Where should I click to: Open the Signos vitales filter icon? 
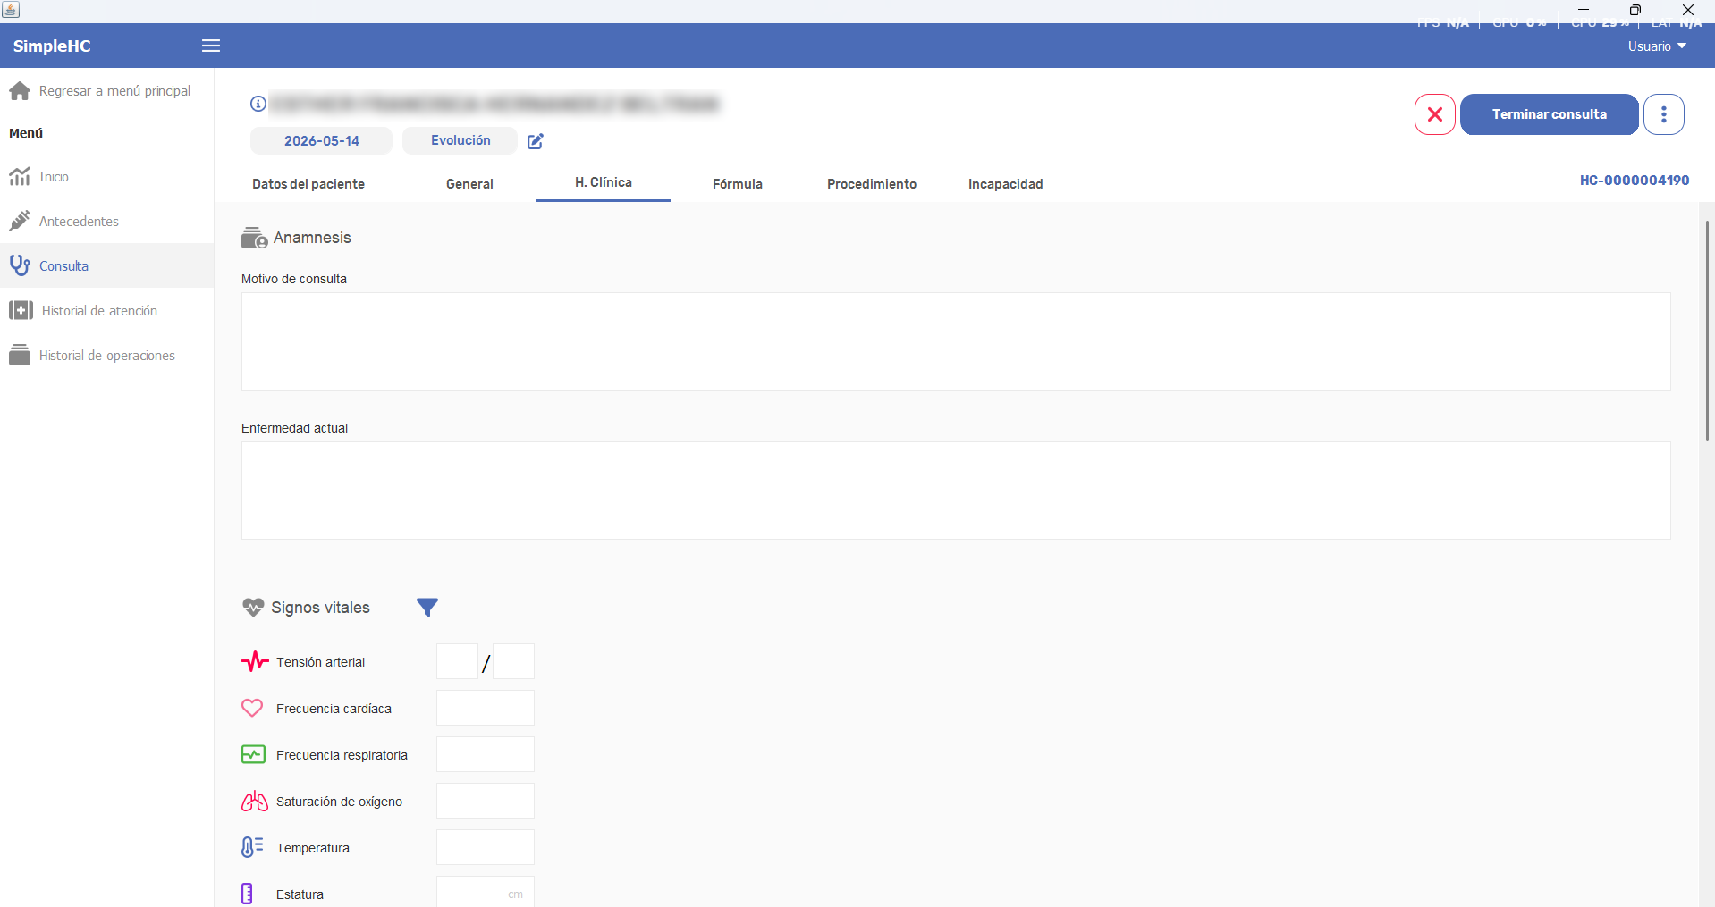(x=427, y=608)
